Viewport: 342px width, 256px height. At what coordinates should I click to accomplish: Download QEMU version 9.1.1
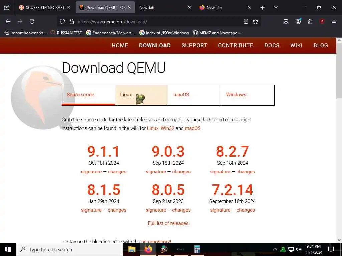coord(104,151)
